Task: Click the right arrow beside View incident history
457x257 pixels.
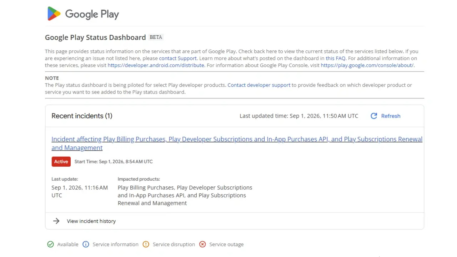Action: coord(56,221)
